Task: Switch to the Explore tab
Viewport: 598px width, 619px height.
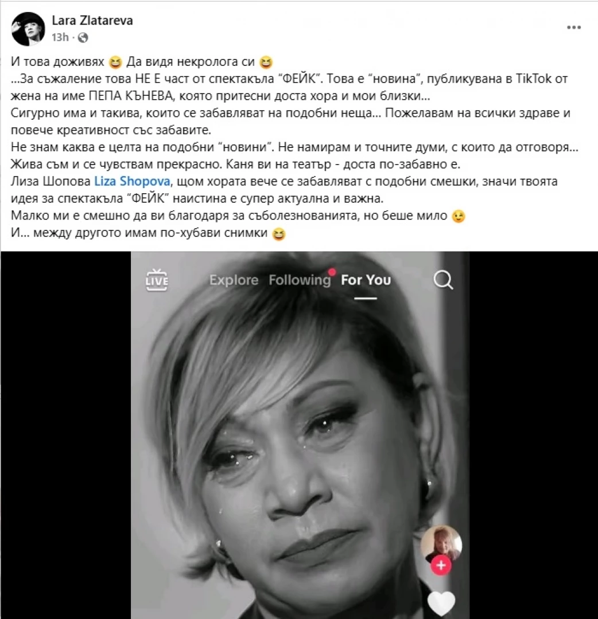Action: point(234,280)
